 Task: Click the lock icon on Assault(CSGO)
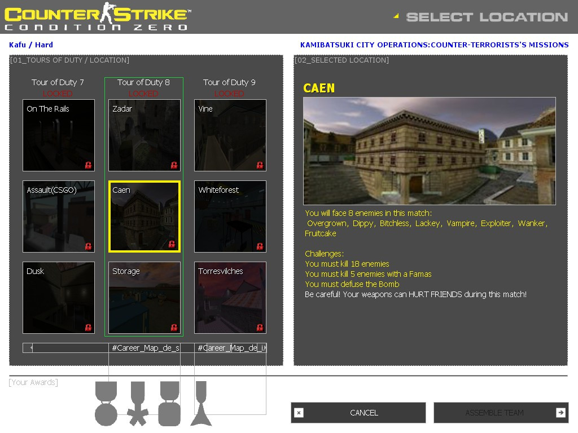click(x=88, y=246)
